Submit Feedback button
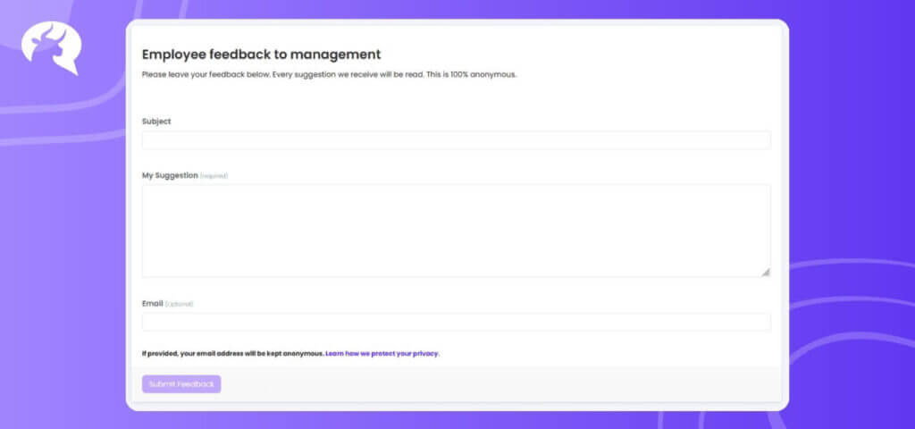Image resolution: width=915 pixels, height=429 pixels. click(x=181, y=384)
